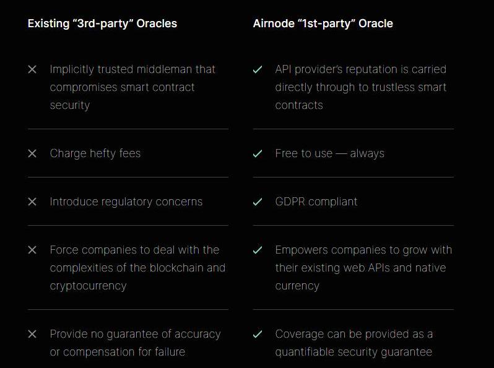Click the checkmark beside 'GDPR compliant'
This screenshot has height=368, width=494.
tap(258, 202)
